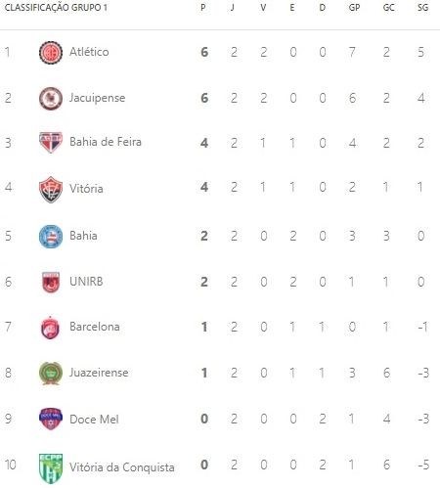Click the GC column header

(x=388, y=8)
